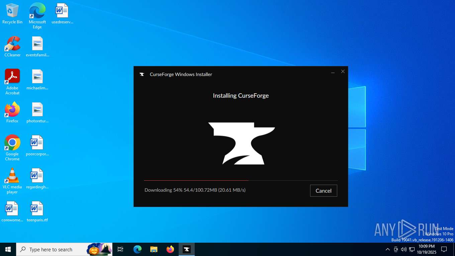Open the notification center icon
This screenshot has height=256, width=455.
(444, 249)
